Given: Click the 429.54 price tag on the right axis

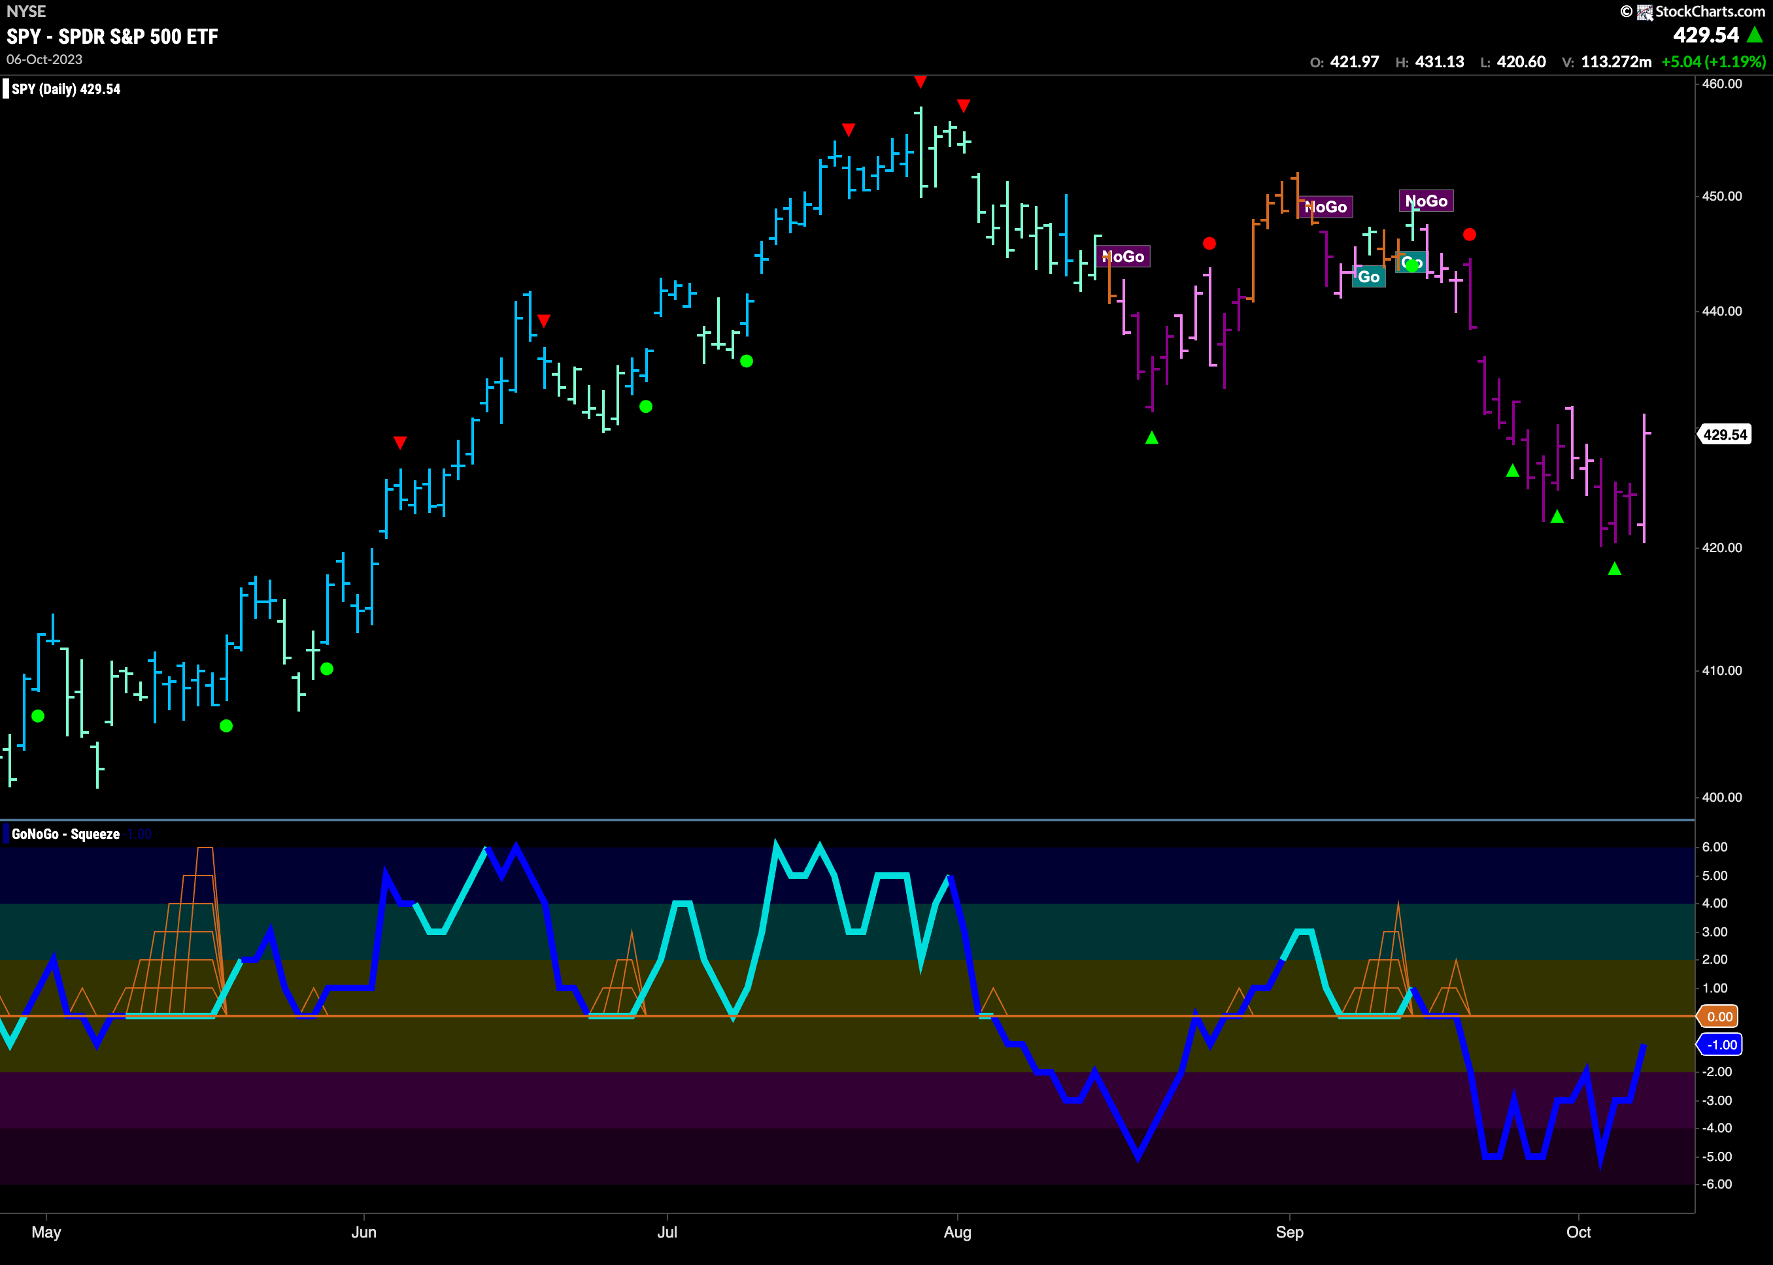Looking at the screenshot, I should click(x=1724, y=435).
